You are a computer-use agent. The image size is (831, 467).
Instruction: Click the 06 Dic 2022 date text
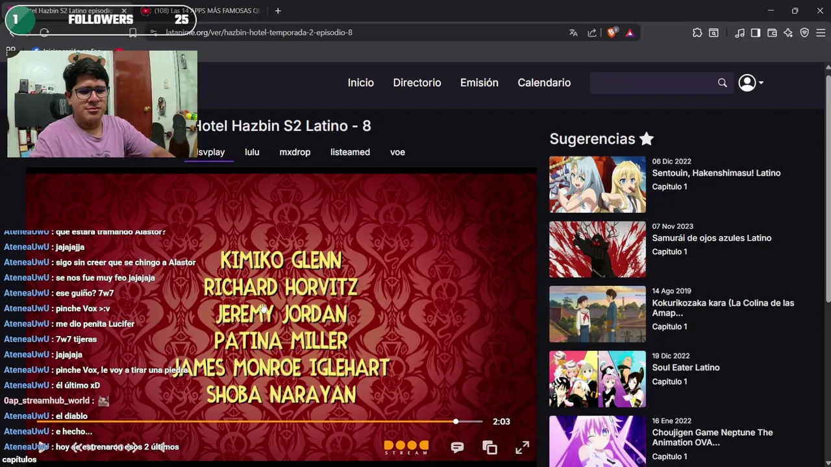click(671, 162)
